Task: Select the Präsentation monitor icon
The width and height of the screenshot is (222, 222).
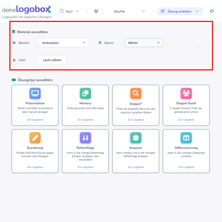Action: (x=35, y=93)
